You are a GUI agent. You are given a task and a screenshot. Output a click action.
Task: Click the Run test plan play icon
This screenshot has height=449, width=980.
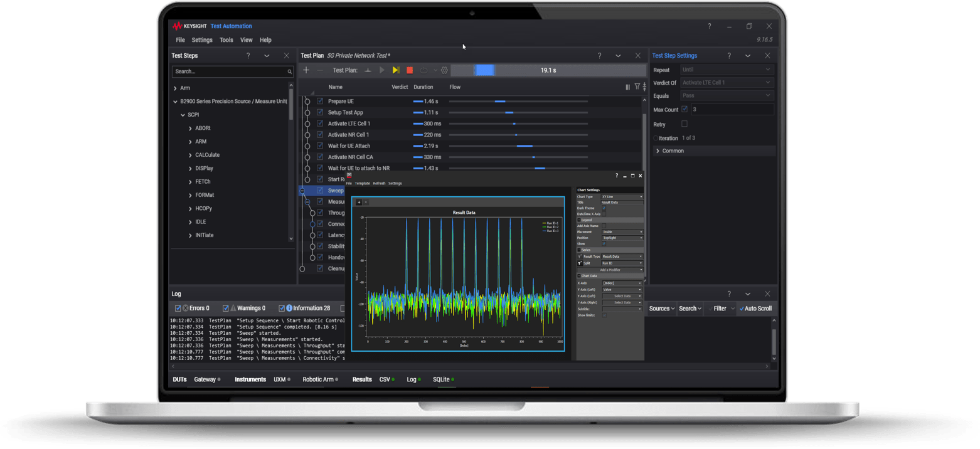point(382,70)
